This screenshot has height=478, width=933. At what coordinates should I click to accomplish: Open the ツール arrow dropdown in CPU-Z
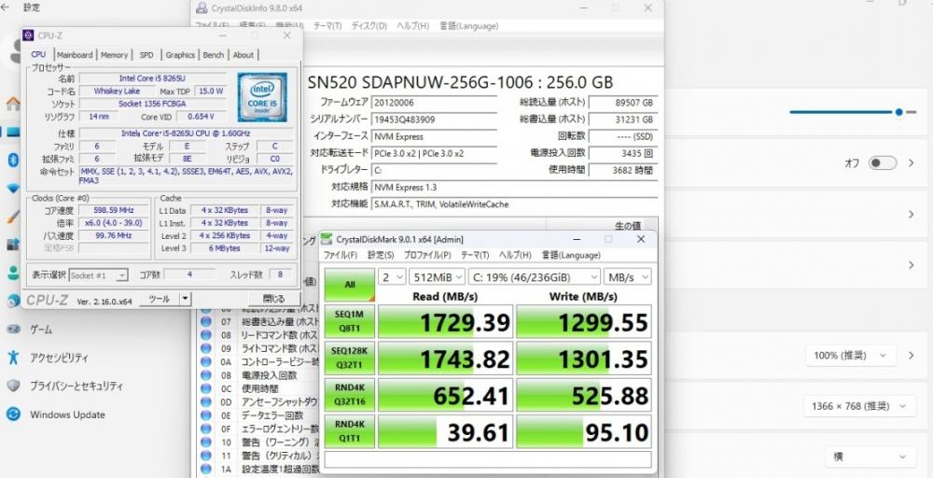pyautogui.click(x=185, y=299)
